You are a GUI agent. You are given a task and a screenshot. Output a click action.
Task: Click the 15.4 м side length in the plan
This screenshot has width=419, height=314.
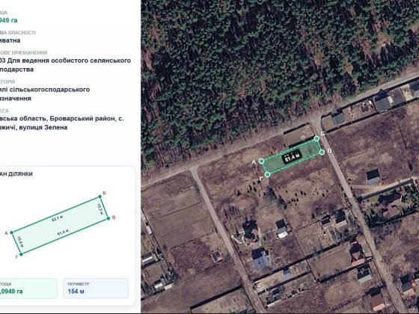point(20,241)
